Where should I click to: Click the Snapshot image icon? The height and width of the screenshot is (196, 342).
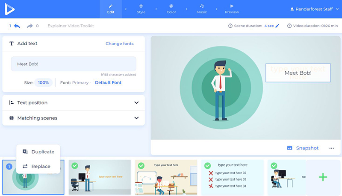[289, 148]
